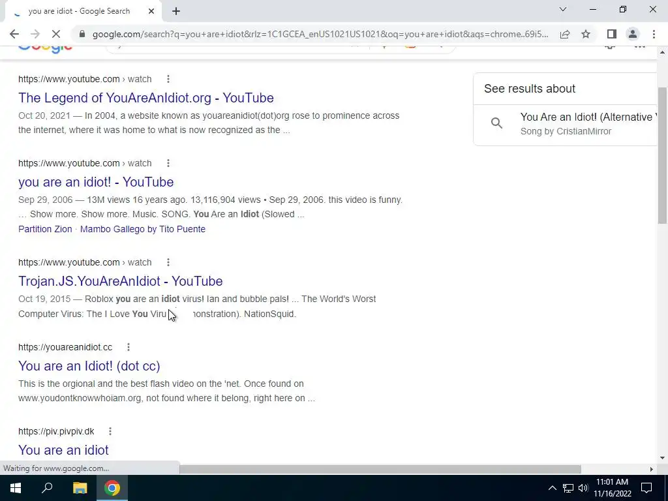Open options for 'you are an idiot!' YouTube result
668x501 pixels.
click(x=168, y=163)
